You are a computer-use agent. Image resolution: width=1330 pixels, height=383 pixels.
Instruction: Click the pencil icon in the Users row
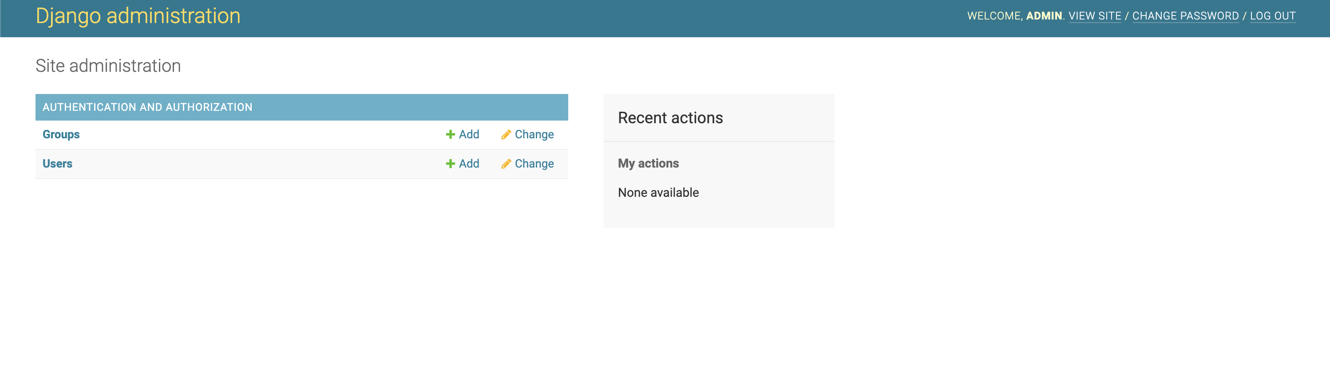click(506, 164)
